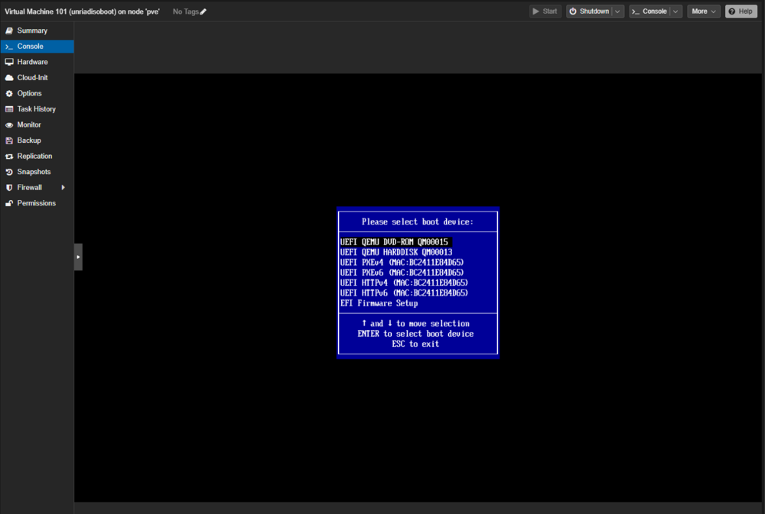Click the Task History list icon
This screenshot has height=514, width=765.
[8, 109]
